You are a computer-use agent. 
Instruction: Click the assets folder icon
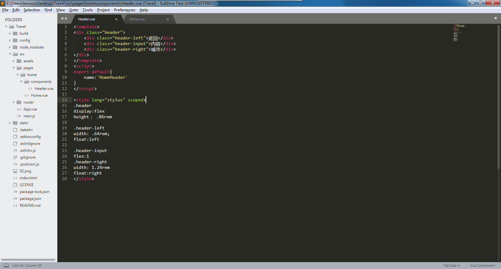tap(19, 61)
